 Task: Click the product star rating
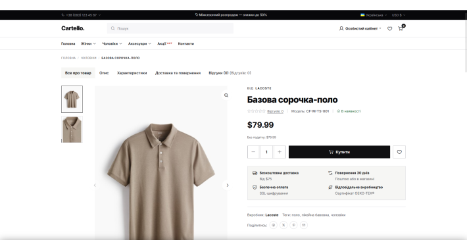click(256, 111)
